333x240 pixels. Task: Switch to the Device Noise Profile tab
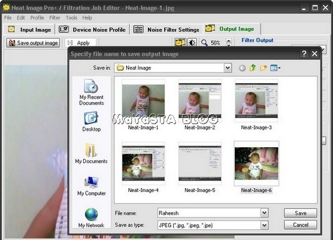pos(92,30)
